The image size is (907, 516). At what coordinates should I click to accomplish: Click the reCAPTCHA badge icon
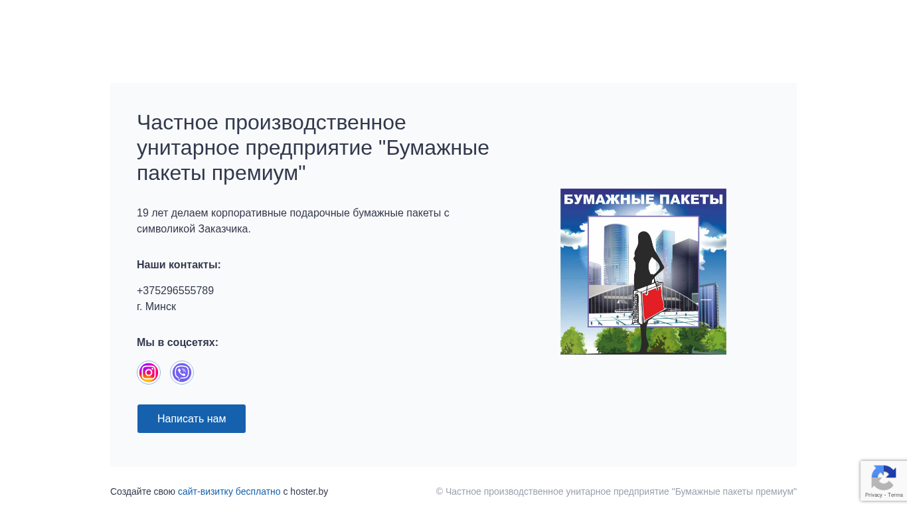click(884, 477)
